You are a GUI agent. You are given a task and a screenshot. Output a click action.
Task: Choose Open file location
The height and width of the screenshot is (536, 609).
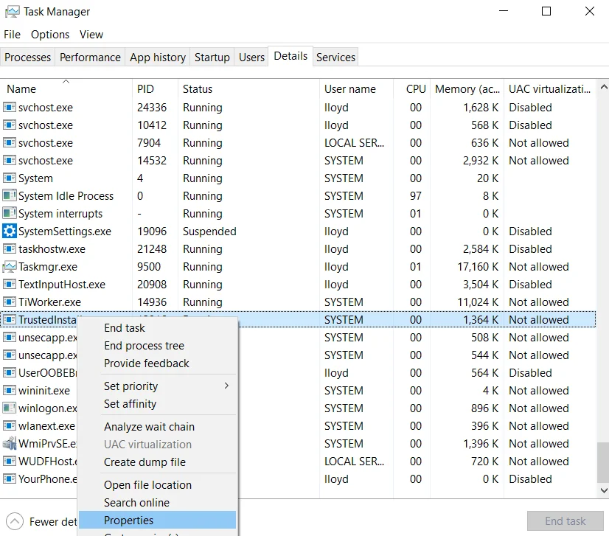click(158, 485)
